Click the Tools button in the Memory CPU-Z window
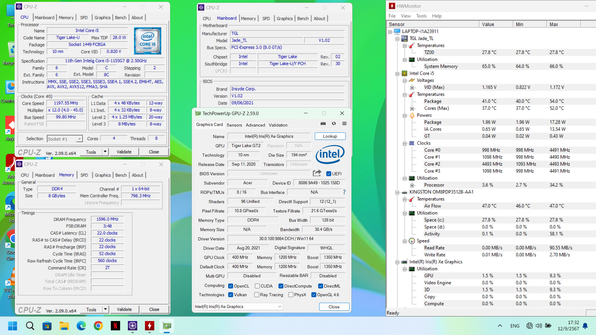Image resolution: width=596 pixels, height=335 pixels. [x=91, y=309]
